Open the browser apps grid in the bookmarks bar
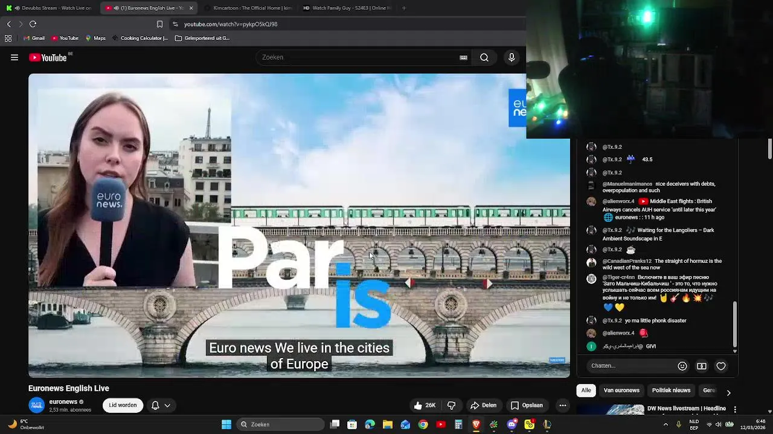 click(8, 38)
